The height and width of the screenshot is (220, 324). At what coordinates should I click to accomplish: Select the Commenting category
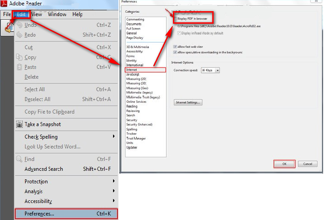point(135,19)
